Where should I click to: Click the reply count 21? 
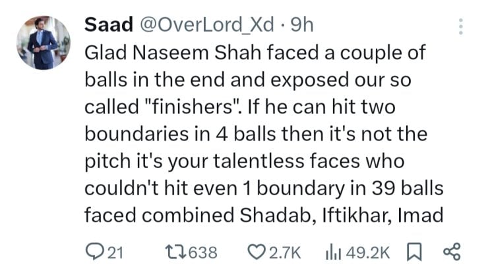pyautogui.click(x=117, y=251)
